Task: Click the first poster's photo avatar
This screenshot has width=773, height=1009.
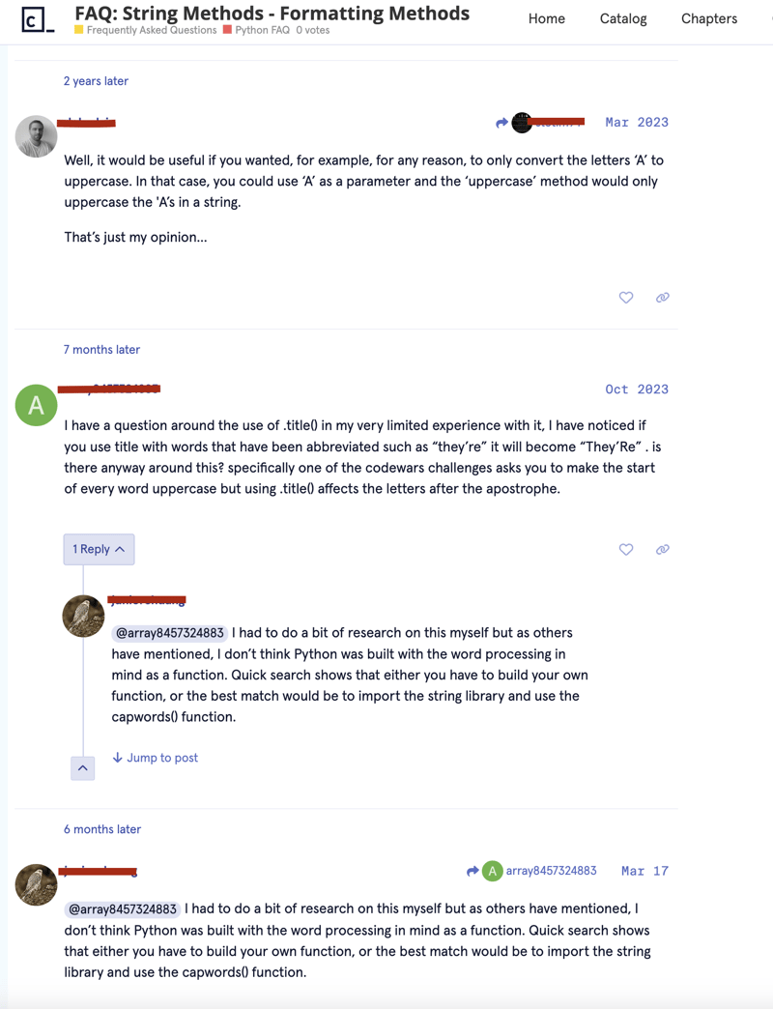Action: [x=37, y=136]
